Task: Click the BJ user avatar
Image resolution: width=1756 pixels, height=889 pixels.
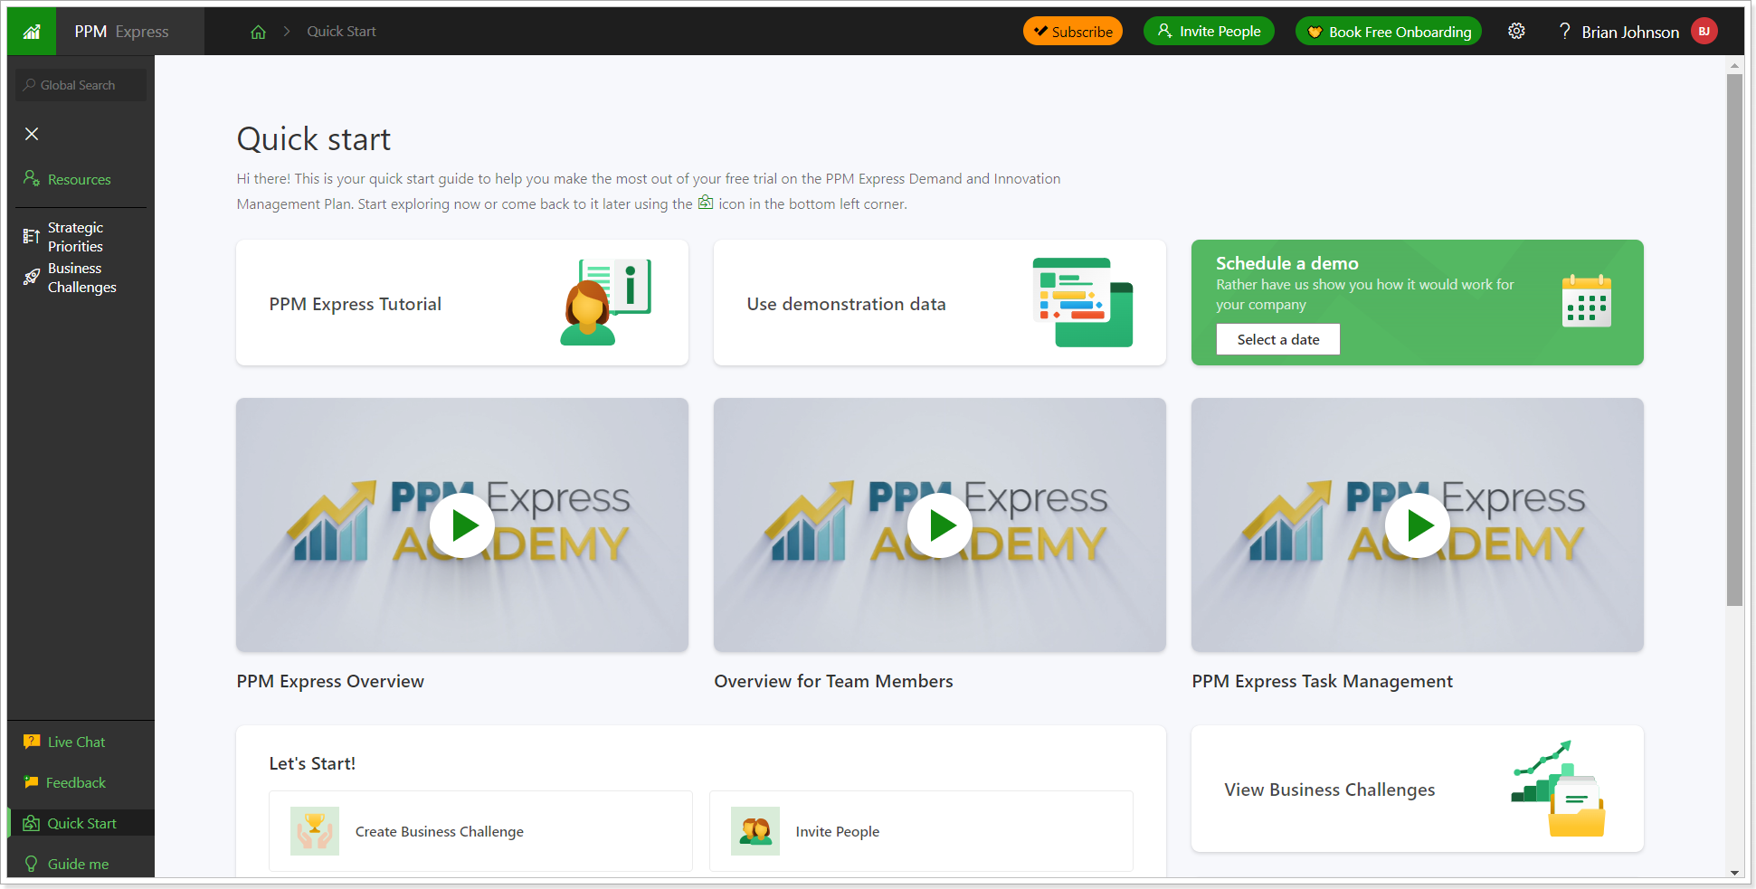Action: [x=1704, y=32]
